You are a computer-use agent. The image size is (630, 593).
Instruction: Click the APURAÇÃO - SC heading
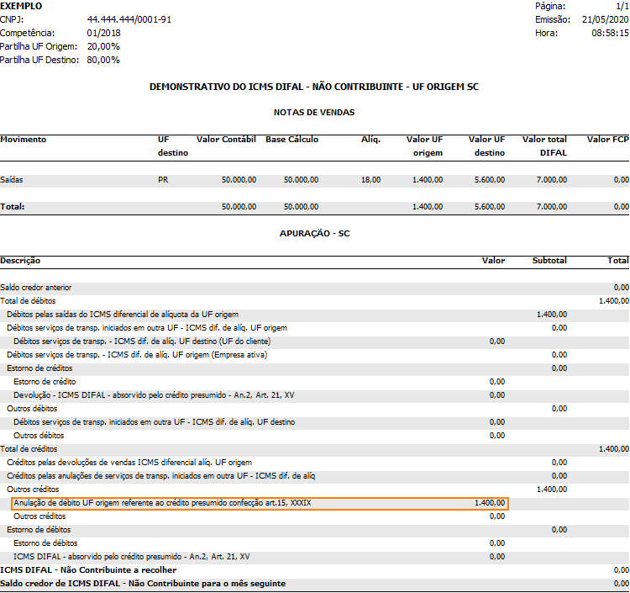(x=315, y=234)
